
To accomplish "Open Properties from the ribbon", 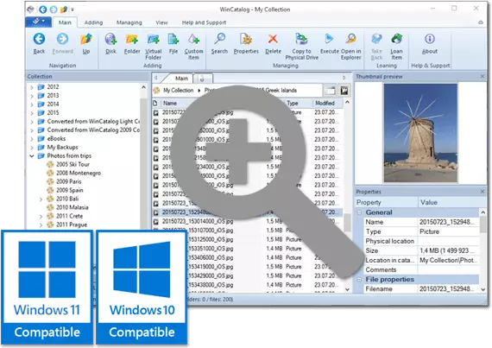I will coord(246,43).
